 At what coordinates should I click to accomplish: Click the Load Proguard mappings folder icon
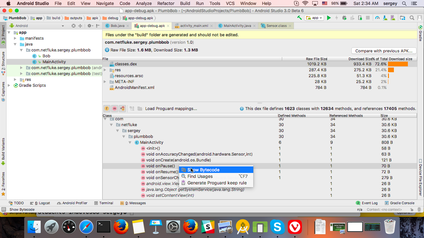pos(140,108)
